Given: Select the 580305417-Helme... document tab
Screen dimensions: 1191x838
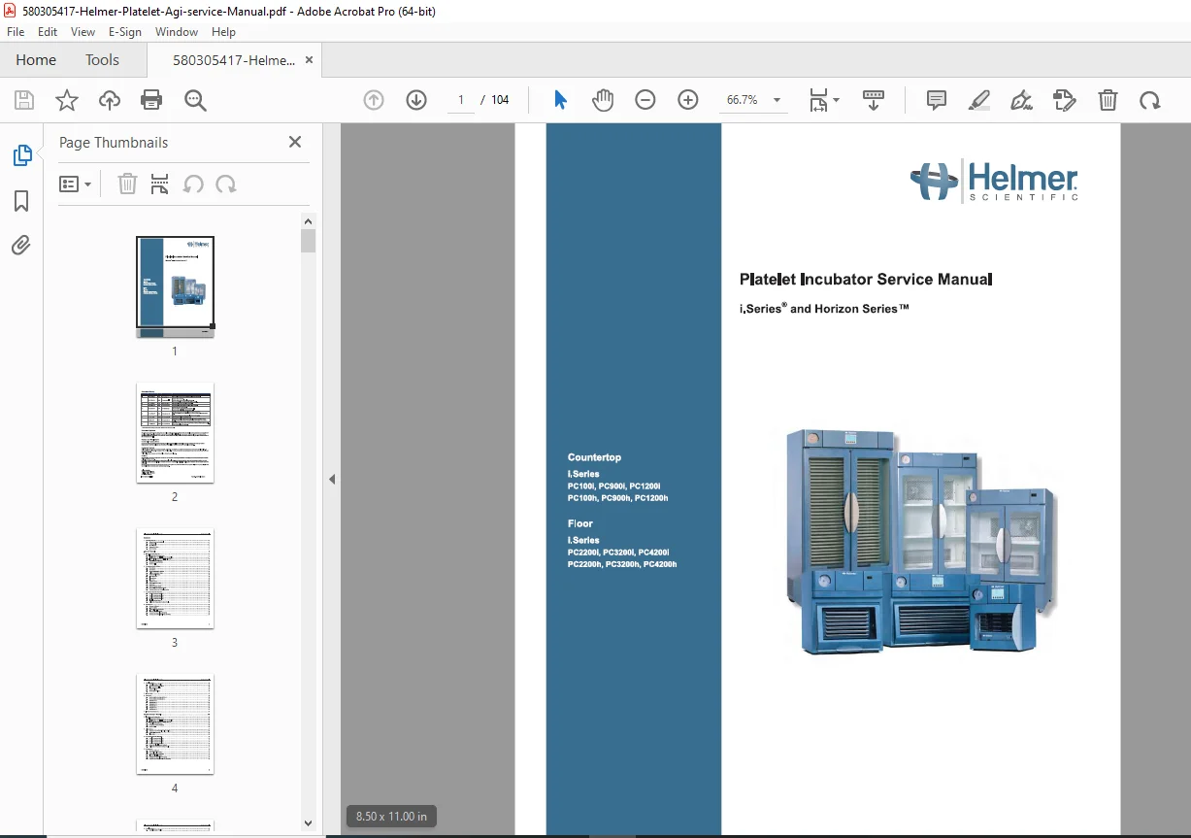Looking at the screenshot, I should point(234,60).
